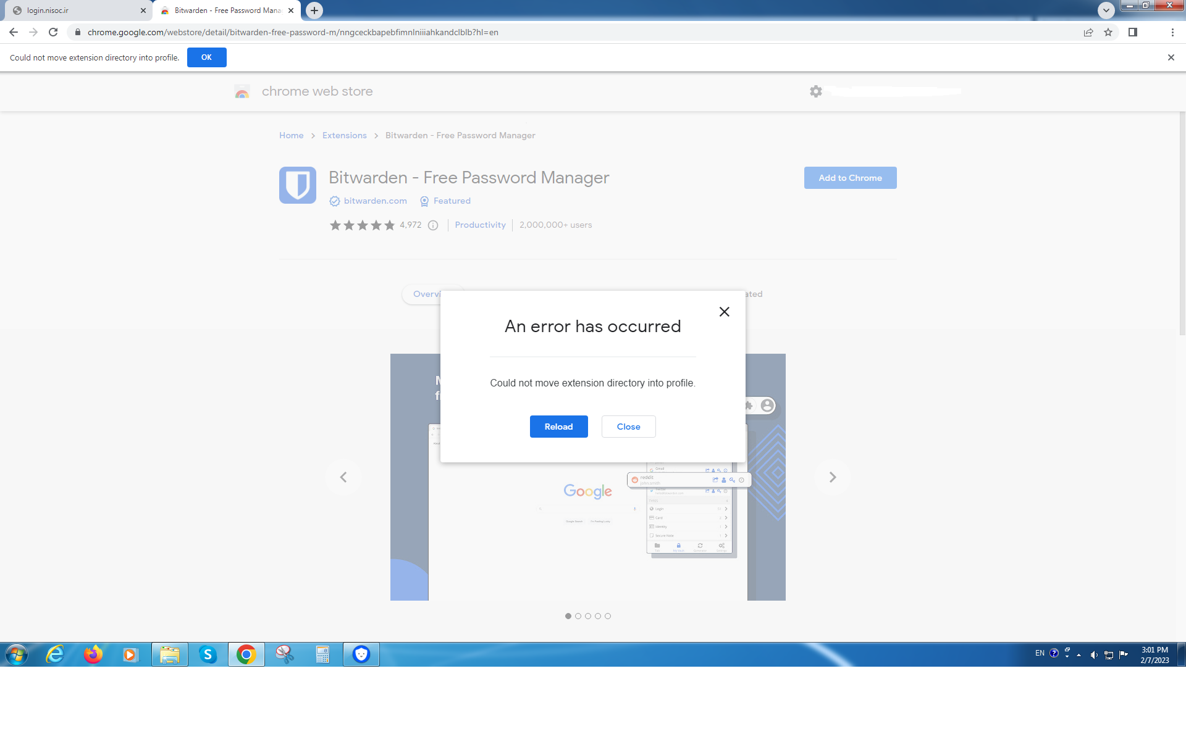1186x742 pixels.
Task: Bookmark this page with star icon
Action: pyautogui.click(x=1108, y=32)
